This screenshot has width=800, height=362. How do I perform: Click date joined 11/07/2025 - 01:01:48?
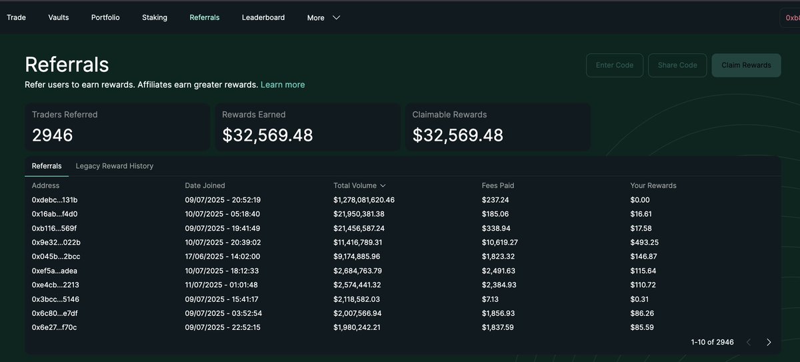coord(222,285)
